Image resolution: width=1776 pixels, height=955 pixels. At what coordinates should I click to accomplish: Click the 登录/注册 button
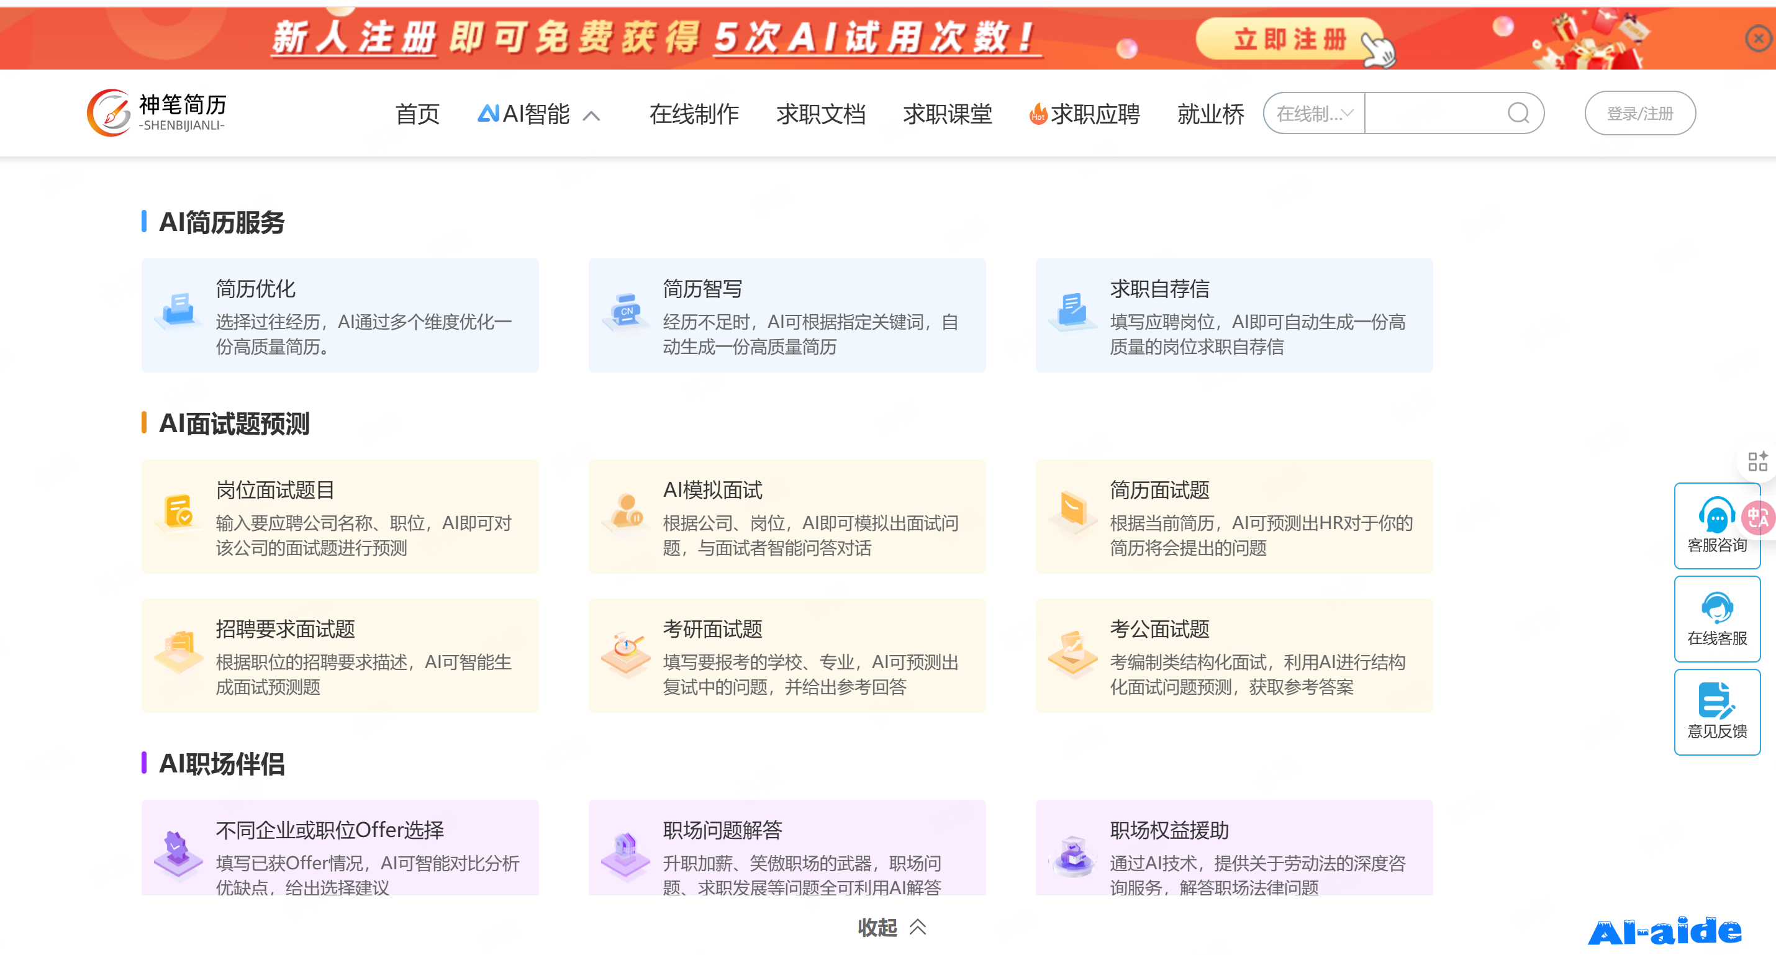[1640, 113]
